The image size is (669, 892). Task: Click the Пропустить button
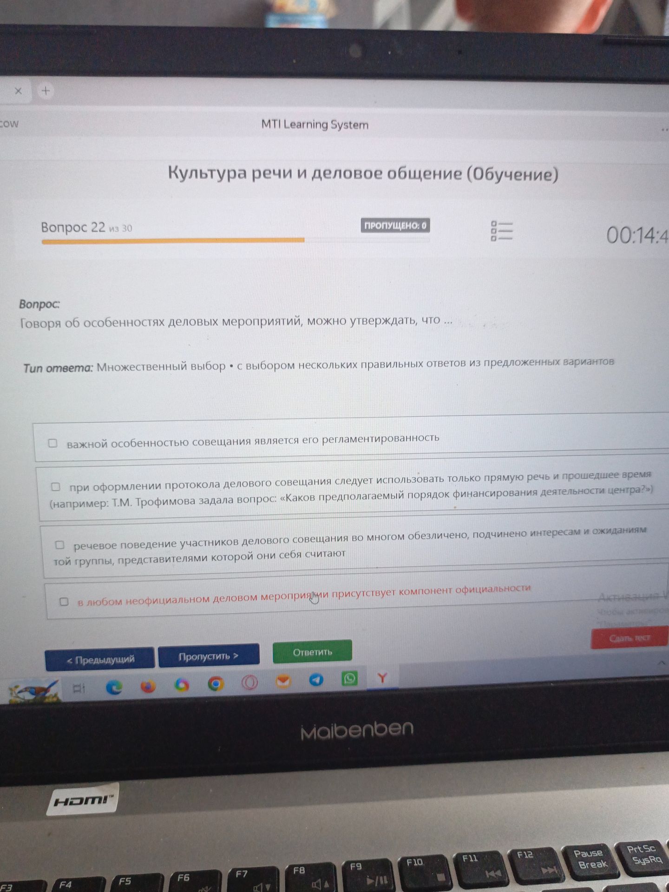pos(209,656)
